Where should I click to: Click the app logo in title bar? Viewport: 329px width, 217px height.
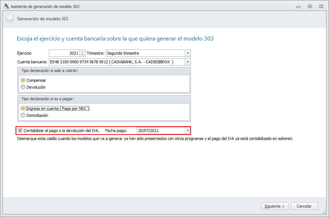[6, 6]
